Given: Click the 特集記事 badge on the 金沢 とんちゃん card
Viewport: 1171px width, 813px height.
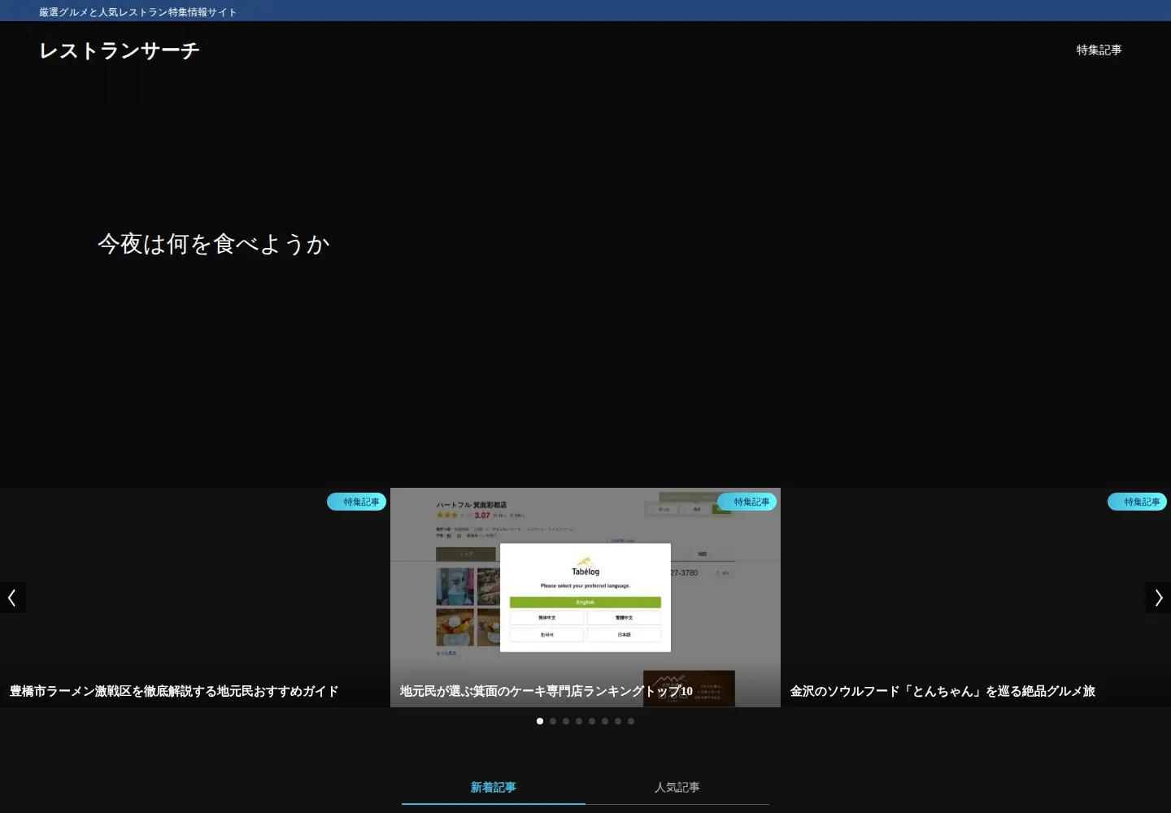Looking at the screenshot, I should [1137, 502].
